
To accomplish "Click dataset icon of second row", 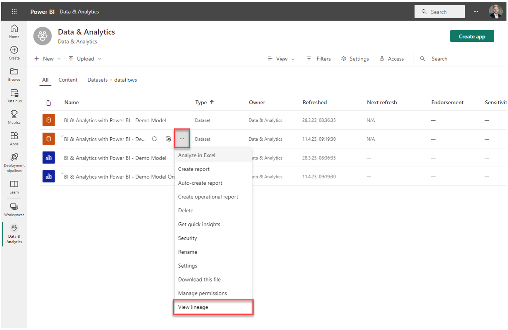I will [x=48, y=139].
